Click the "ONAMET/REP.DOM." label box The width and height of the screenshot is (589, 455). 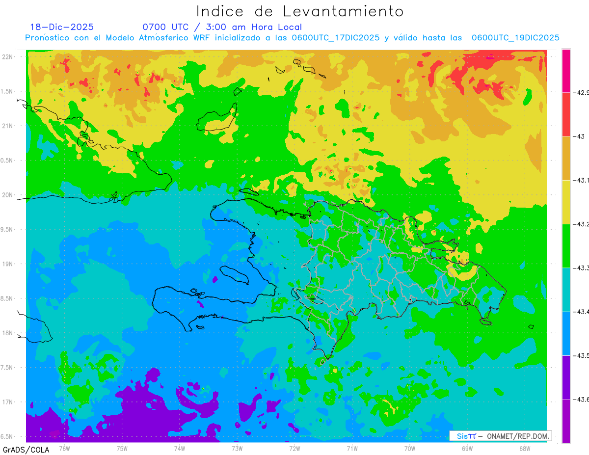[x=500, y=436]
